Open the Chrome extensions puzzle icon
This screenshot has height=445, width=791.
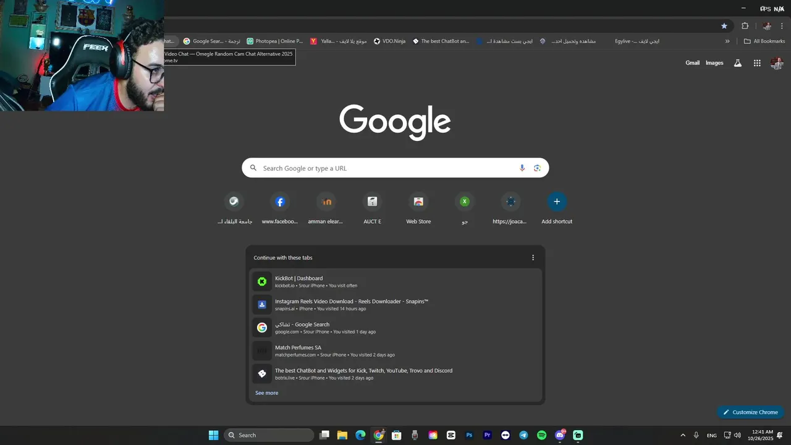(x=745, y=26)
